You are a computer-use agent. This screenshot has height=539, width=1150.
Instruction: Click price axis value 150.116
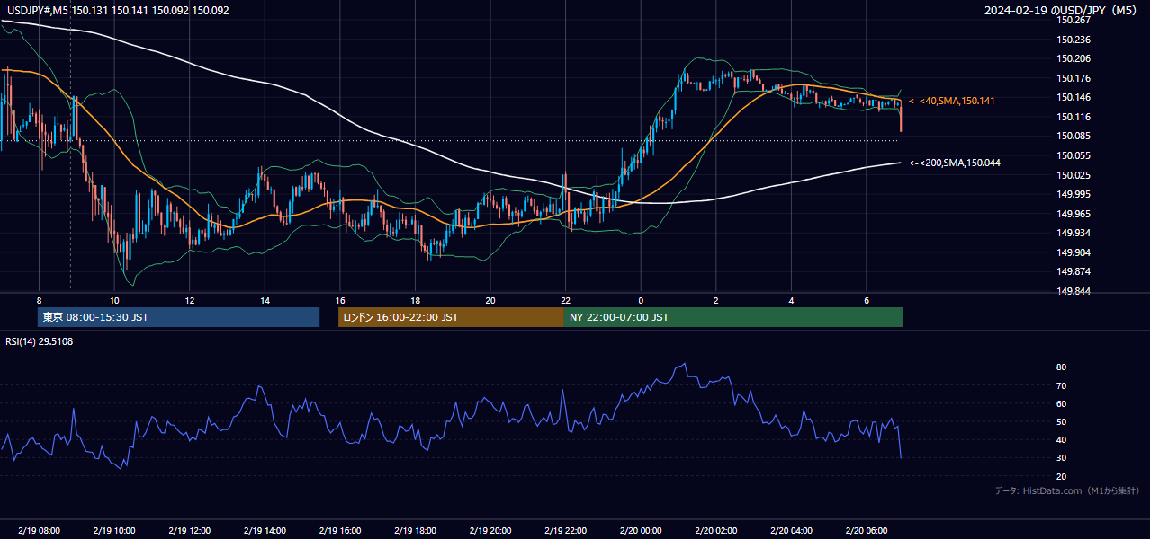(x=1073, y=117)
